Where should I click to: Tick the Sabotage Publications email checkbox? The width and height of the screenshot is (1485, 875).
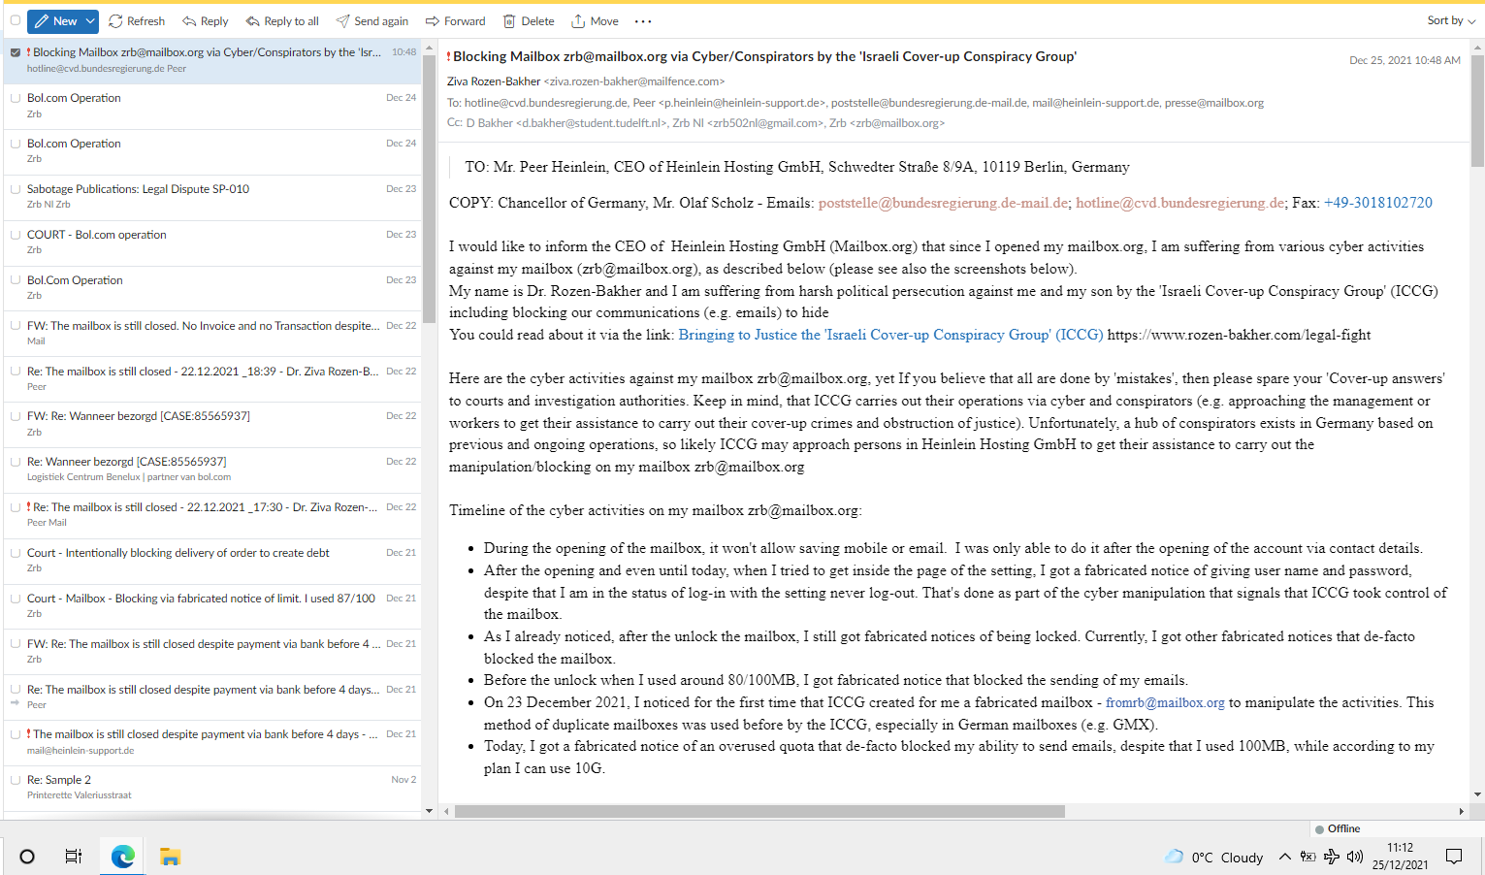click(16, 189)
